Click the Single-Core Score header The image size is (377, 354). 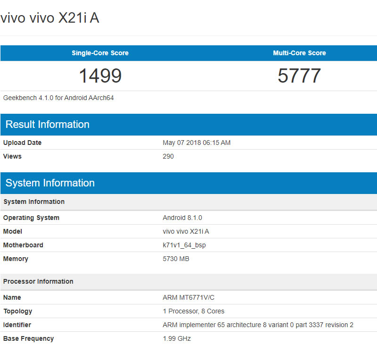click(x=100, y=53)
